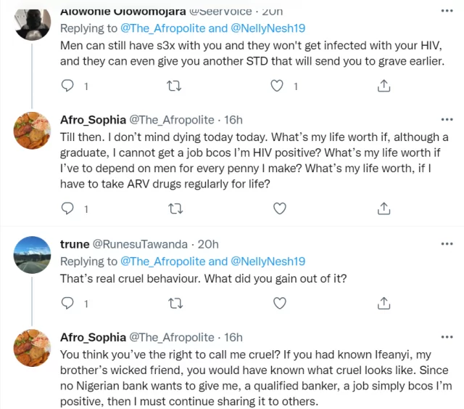The width and height of the screenshot is (464, 409).
Task: Open more options on trune's tweet
Action: (447, 244)
